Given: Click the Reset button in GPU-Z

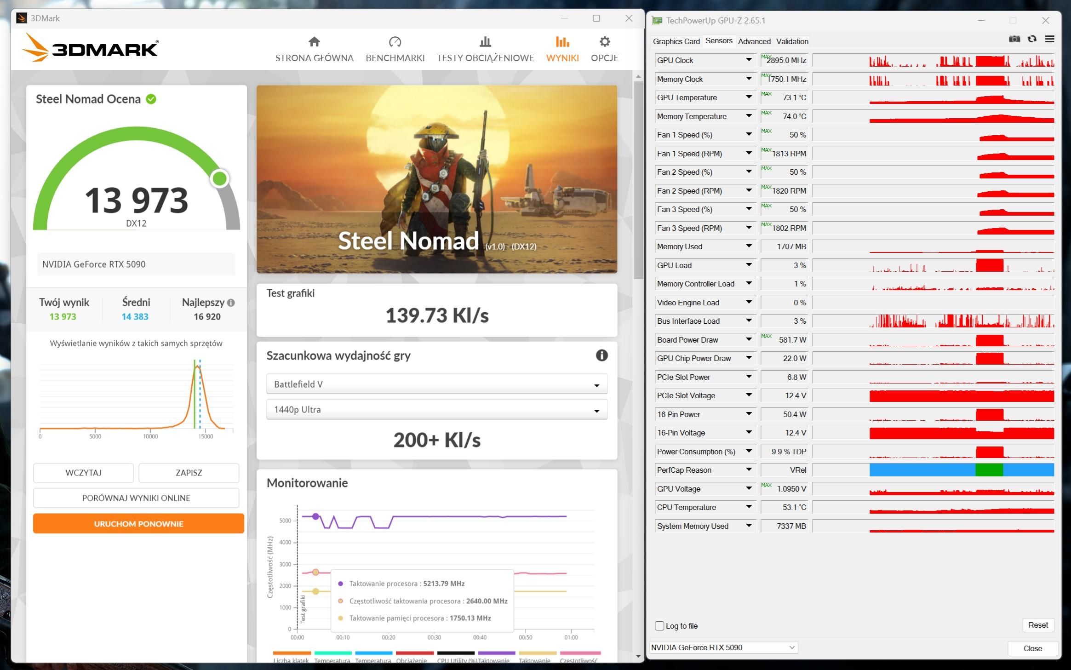Looking at the screenshot, I should (x=1038, y=625).
